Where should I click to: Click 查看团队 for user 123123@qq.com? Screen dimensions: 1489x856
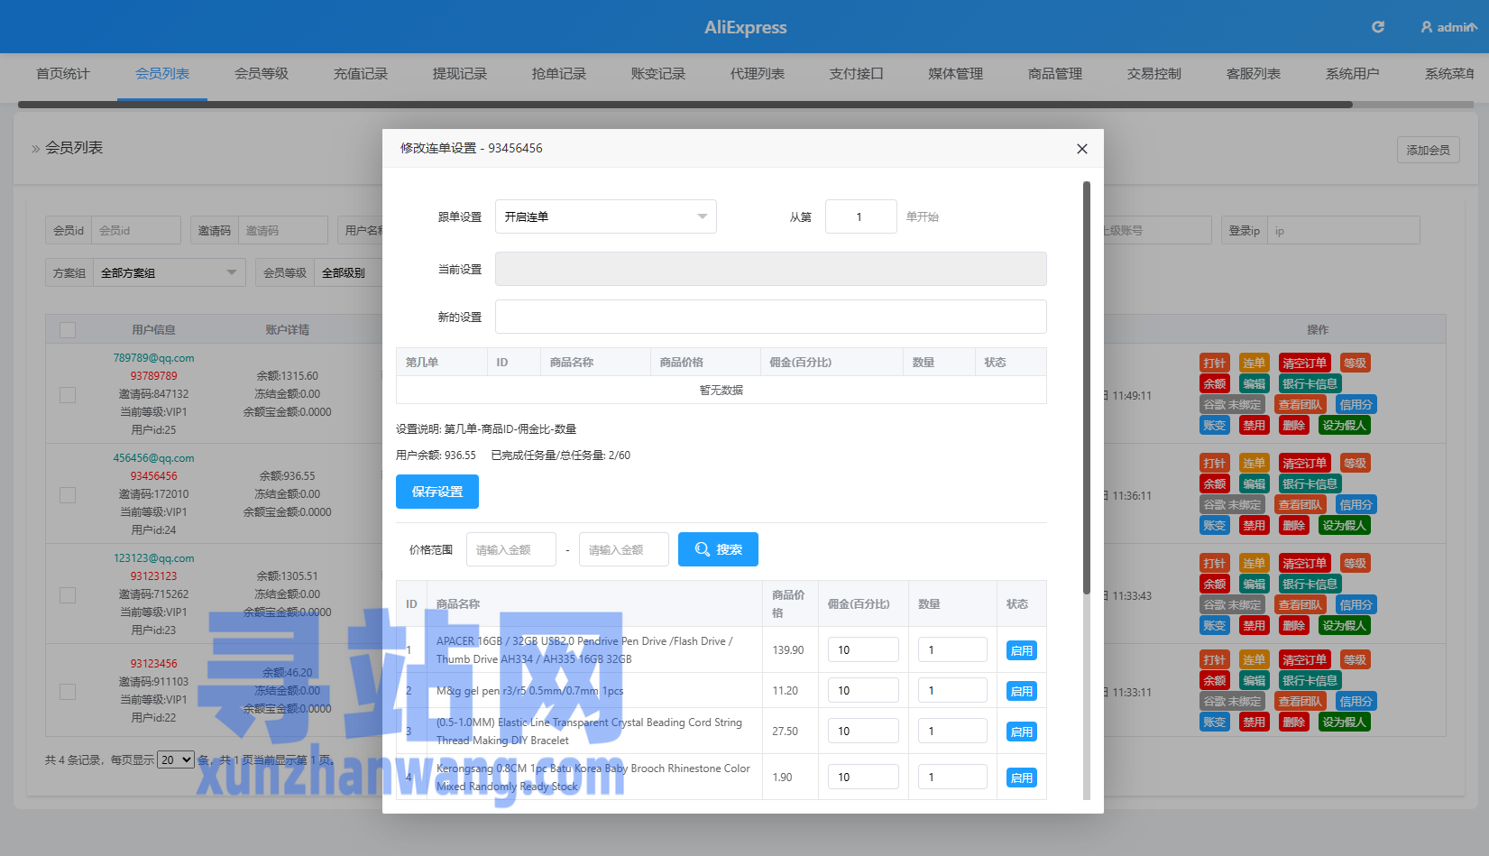(x=1300, y=604)
